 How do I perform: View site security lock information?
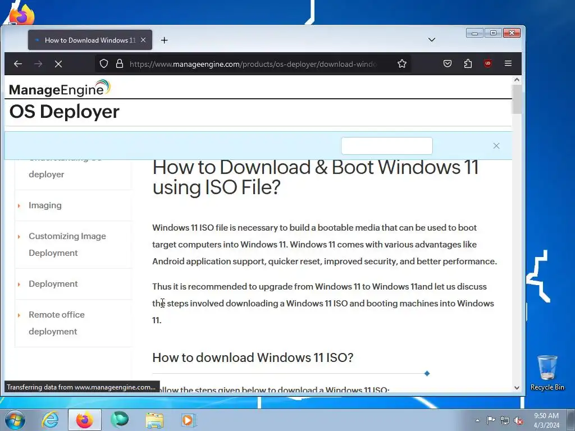pos(120,64)
